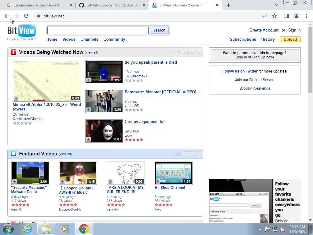Viewport: 313px width, 235px height.
Task: Click the Search button
Action: [159, 30]
